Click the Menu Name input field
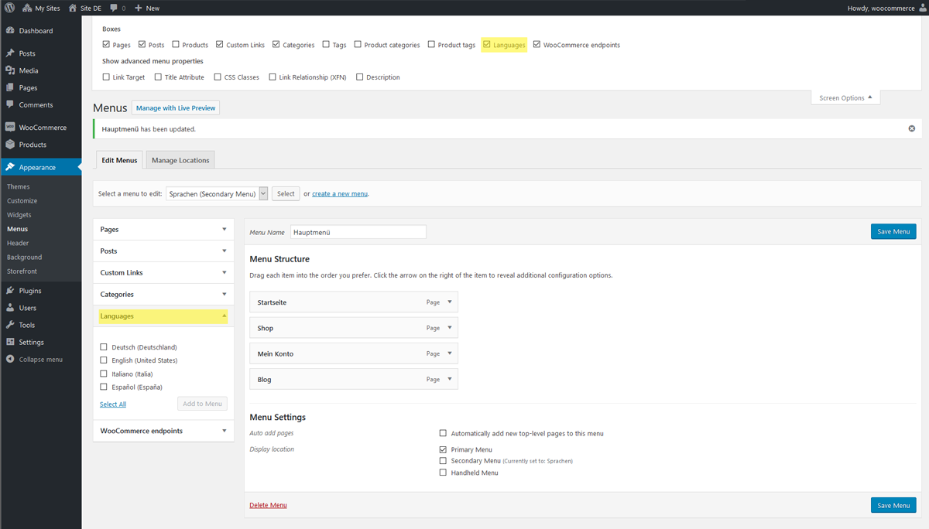The width and height of the screenshot is (929, 529). pos(358,232)
